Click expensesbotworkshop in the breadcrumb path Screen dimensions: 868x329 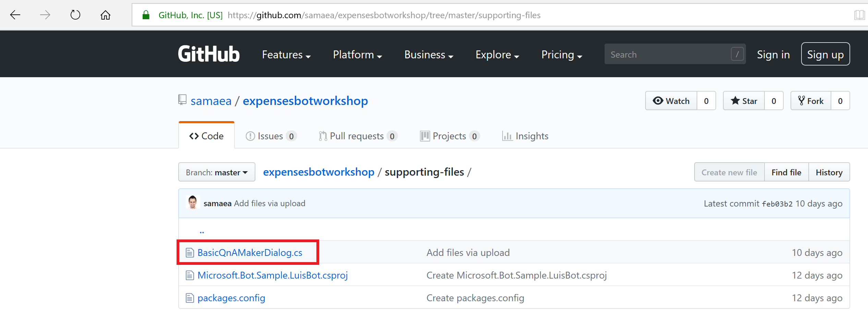click(318, 172)
